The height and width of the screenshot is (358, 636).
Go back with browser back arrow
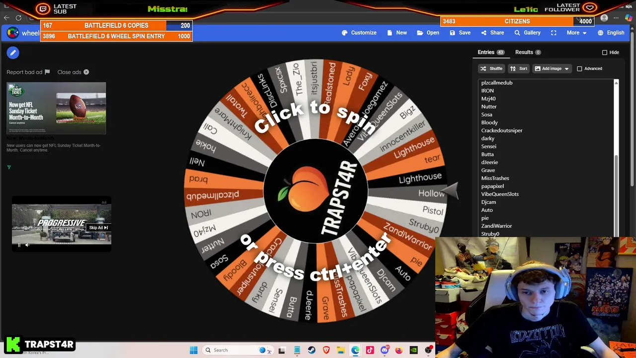coord(6,18)
